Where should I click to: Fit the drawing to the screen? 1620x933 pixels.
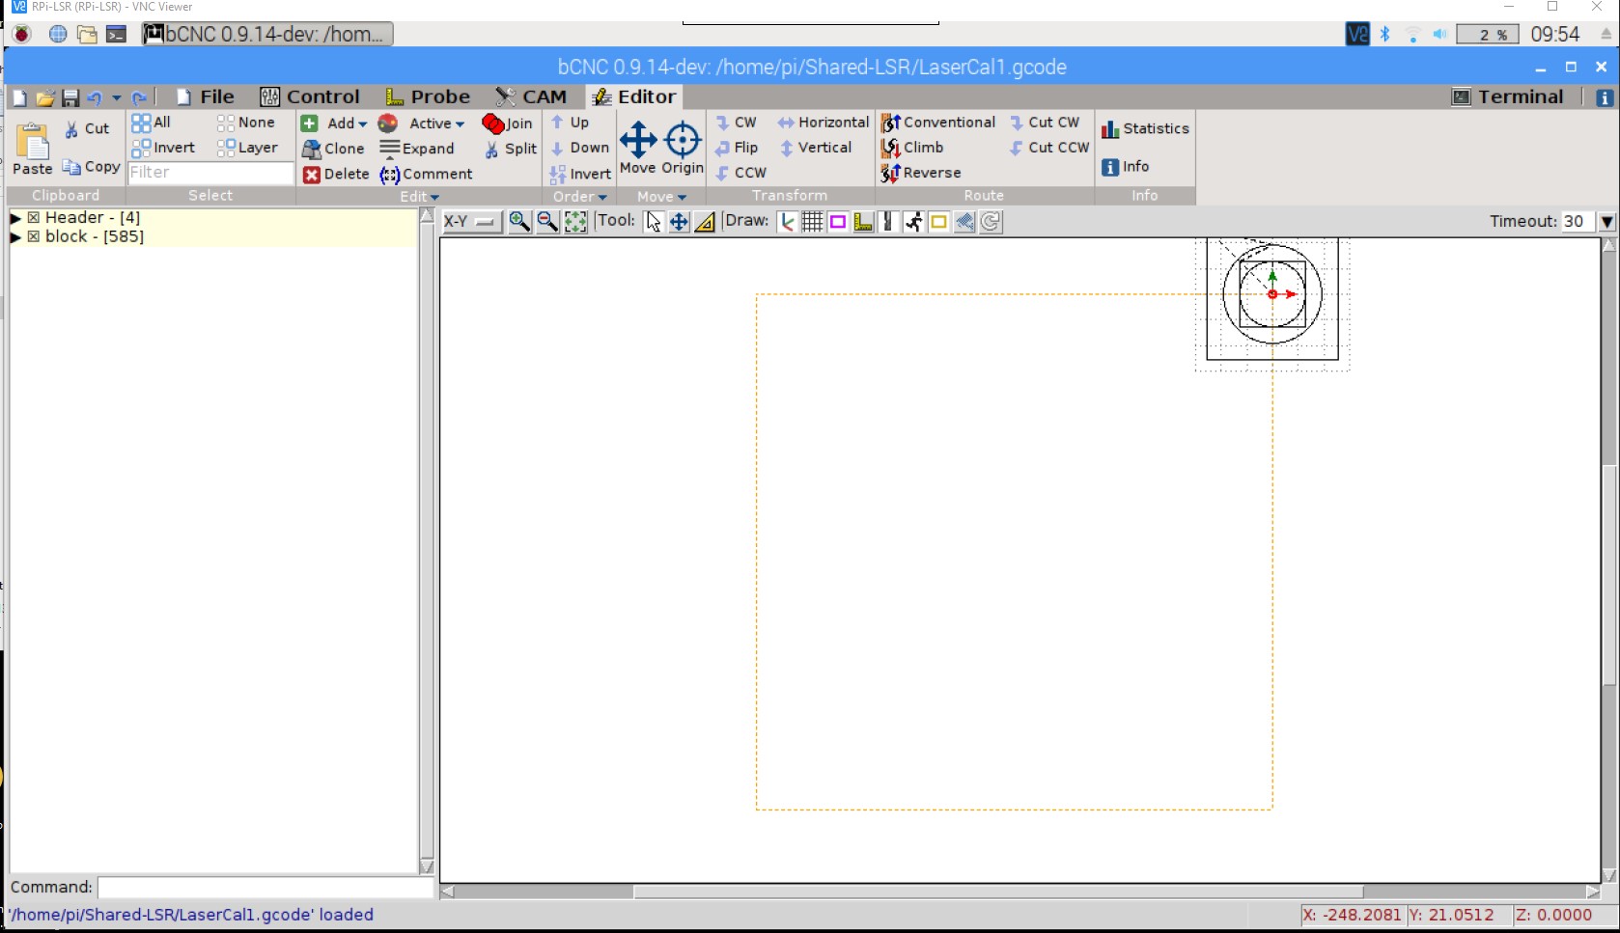(x=575, y=222)
